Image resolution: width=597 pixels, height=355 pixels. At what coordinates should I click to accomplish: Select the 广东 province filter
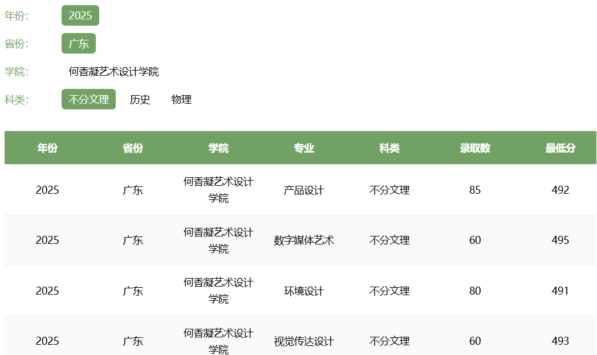(79, 43)
